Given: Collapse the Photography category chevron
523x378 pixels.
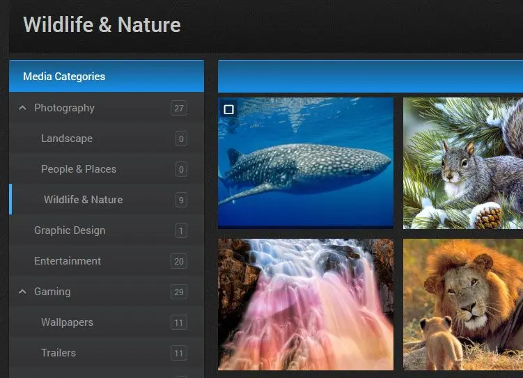Looking at the screenshot, I should coord(22,108).
